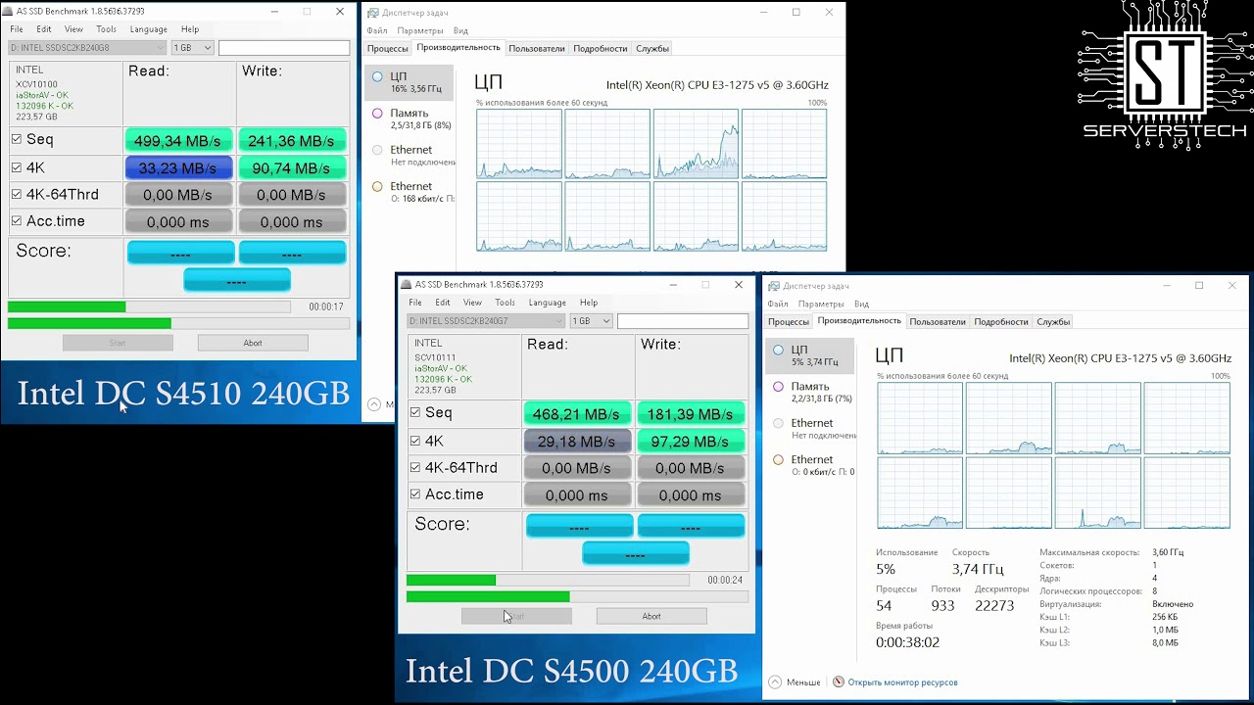Expand drive selector INTEL SSDSC2KB240G8
Screen dimensions: 1254x705
click(87, 47)
